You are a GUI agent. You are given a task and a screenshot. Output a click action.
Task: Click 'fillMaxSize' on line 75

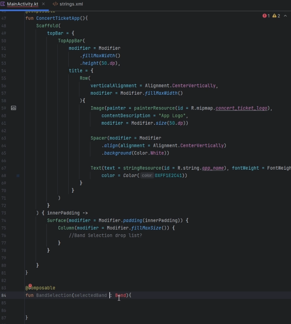click(x=146, y=228)
